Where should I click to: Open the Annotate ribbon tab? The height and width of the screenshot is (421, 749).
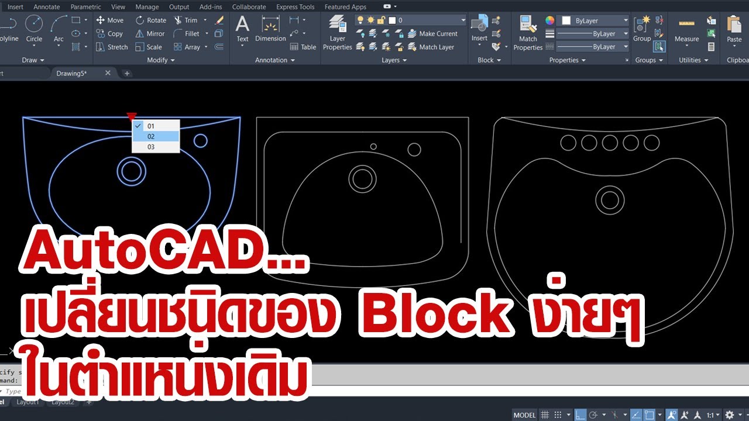click(47, 7)
